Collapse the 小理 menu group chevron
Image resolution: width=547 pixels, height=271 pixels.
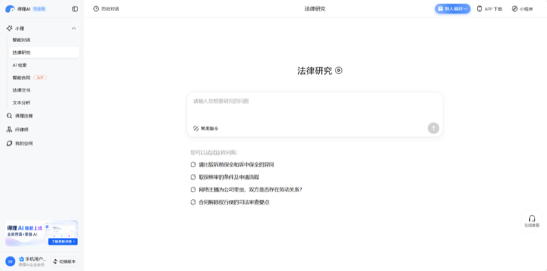(74, 28)
